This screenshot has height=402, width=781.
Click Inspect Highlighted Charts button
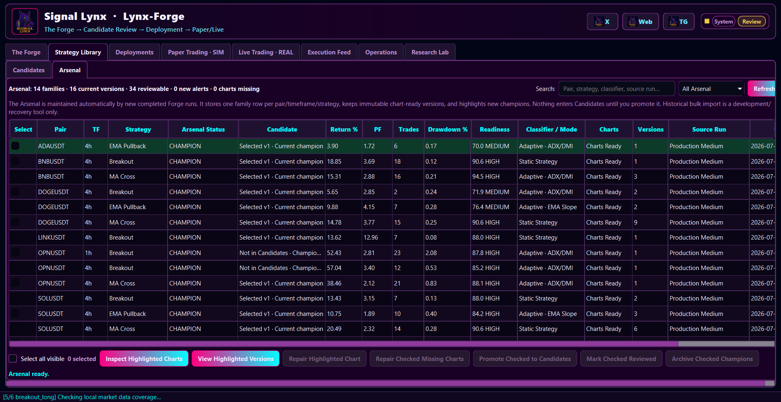click(144, 359)
